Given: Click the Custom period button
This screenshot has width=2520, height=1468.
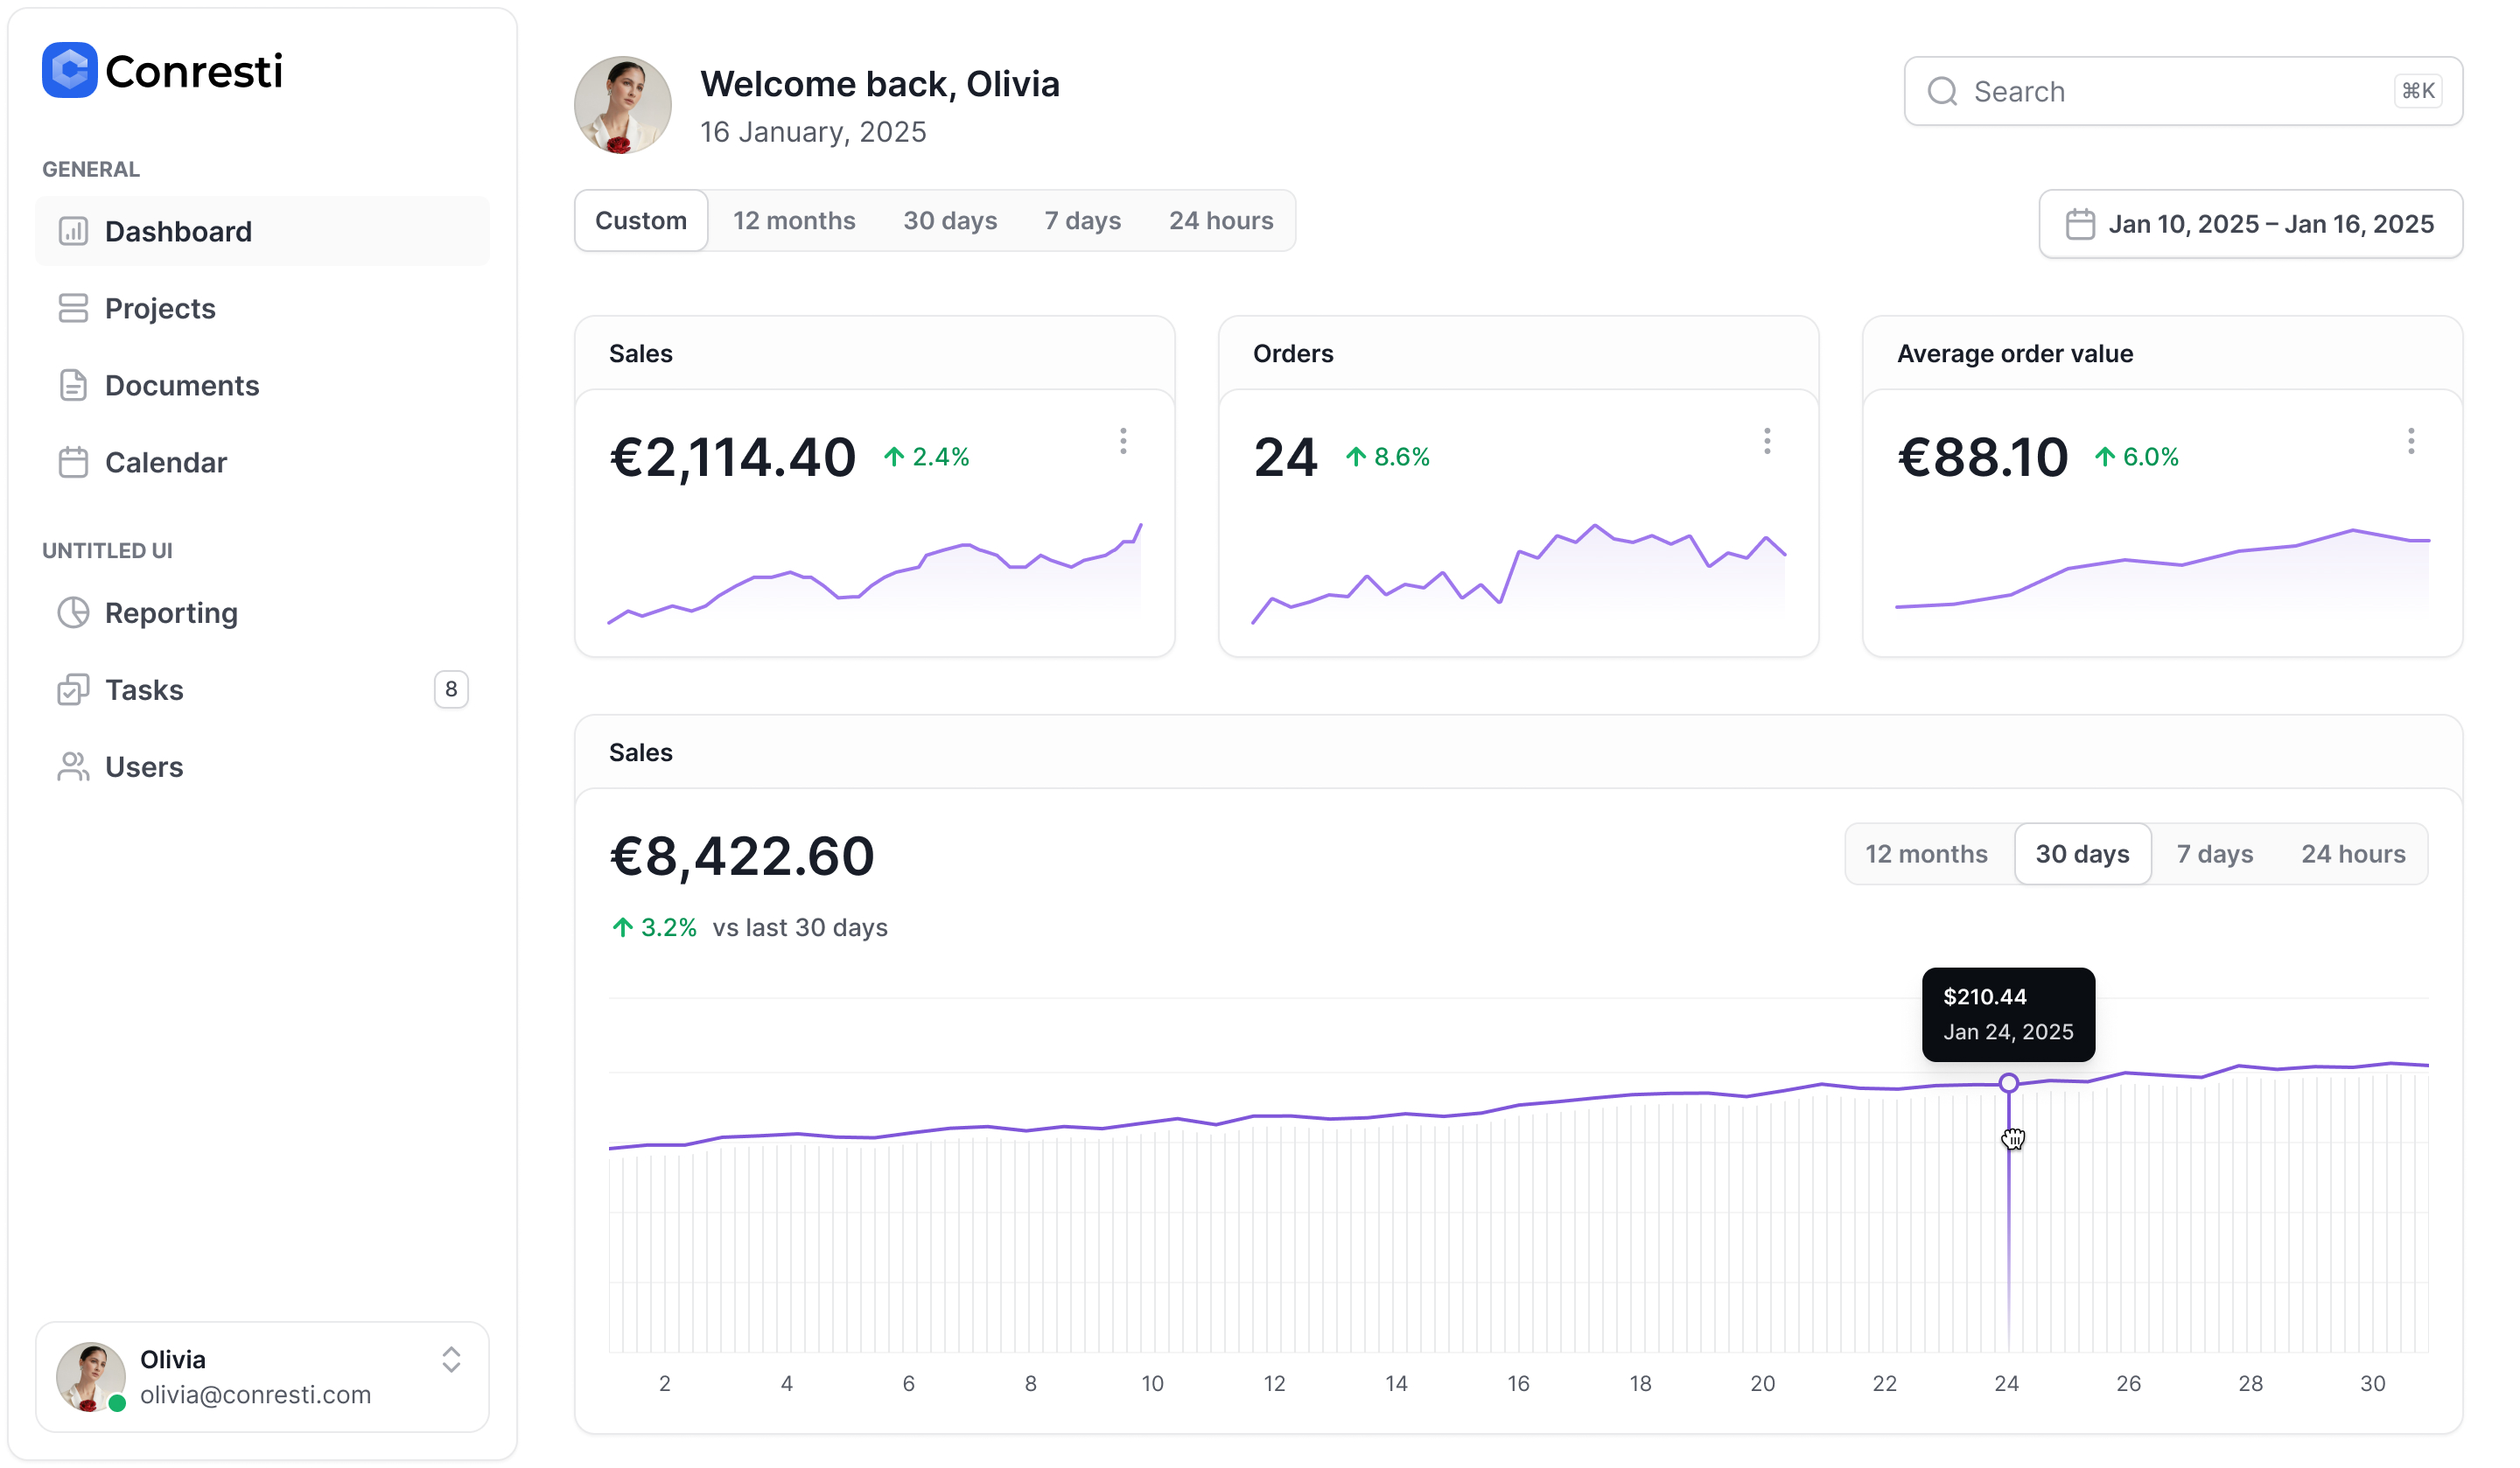Looking at the screenshot, I should [641, 220].
